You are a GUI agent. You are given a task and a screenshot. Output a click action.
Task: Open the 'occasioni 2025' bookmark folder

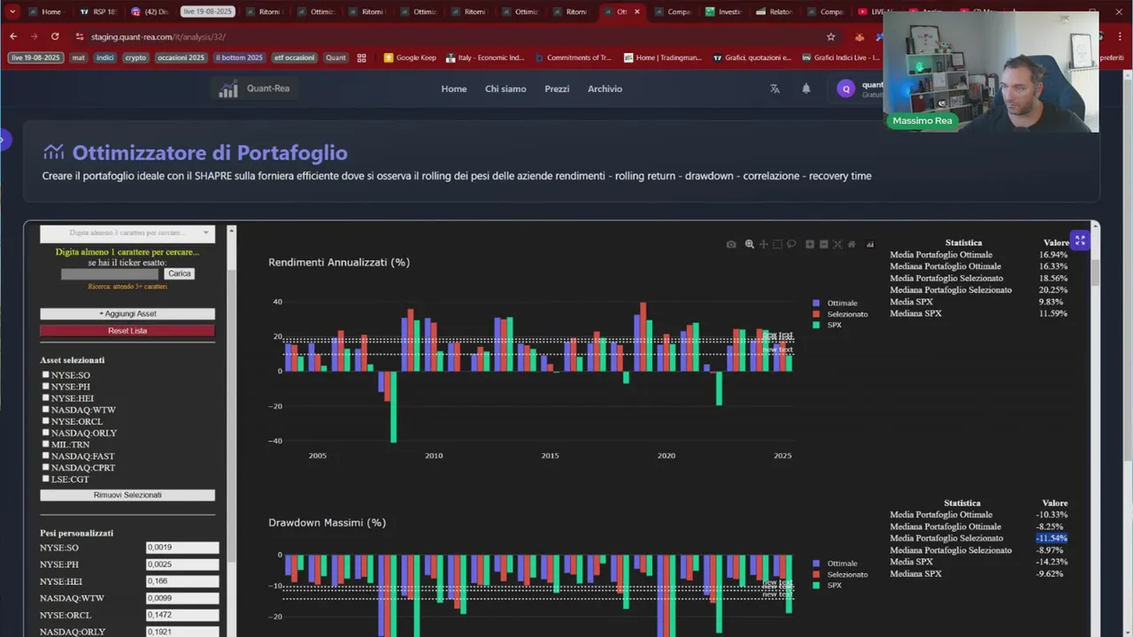[x=181, y=58]
